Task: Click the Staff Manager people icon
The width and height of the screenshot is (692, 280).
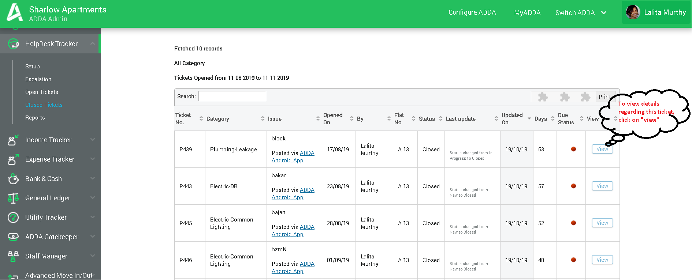Action: coord(13,256)
